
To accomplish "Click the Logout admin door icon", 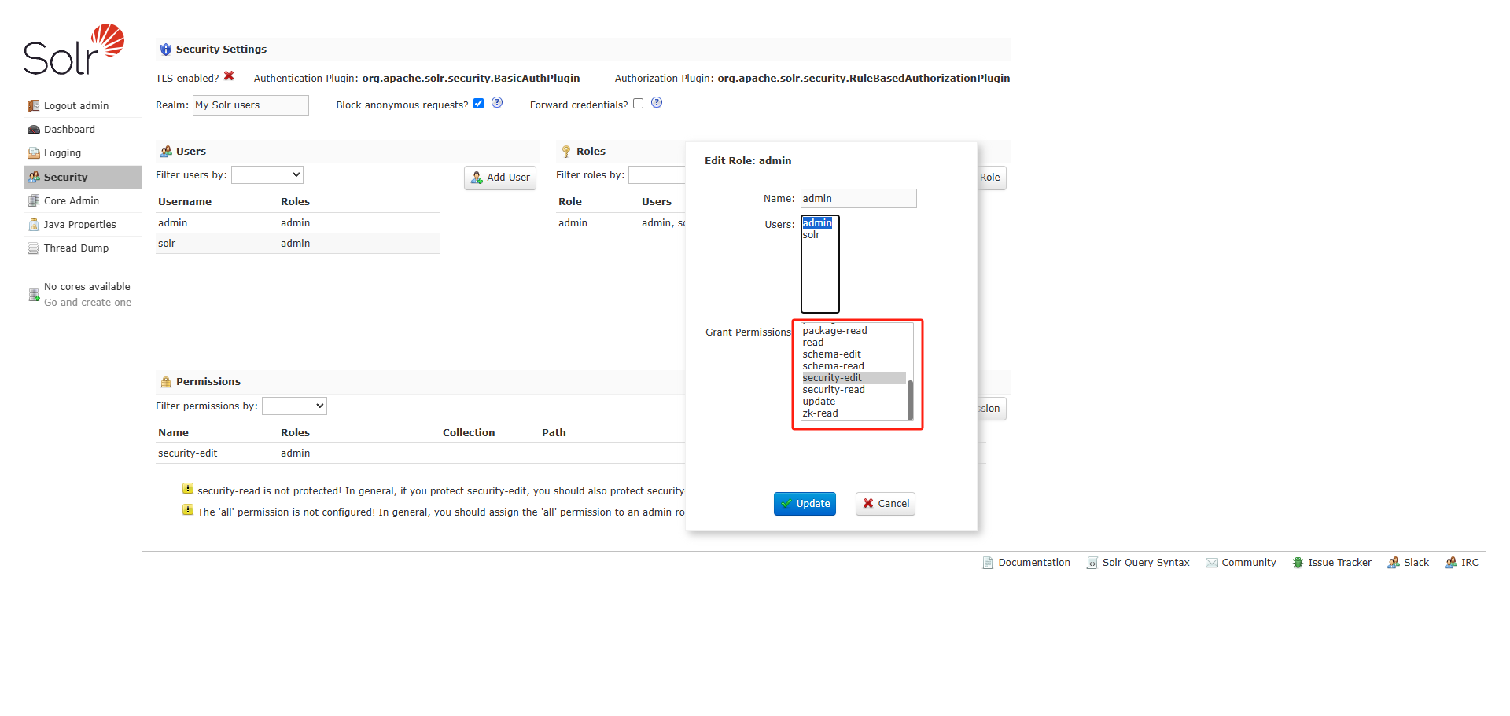I will pyautogui.click(x=33, y=106).
